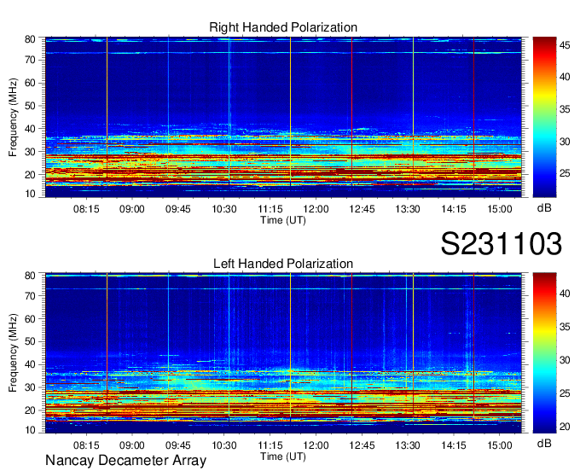
Task: Click the lower plot's 'Frequency (MHz)' axis label
Action: pyautogui.click(x=13, y=353)
